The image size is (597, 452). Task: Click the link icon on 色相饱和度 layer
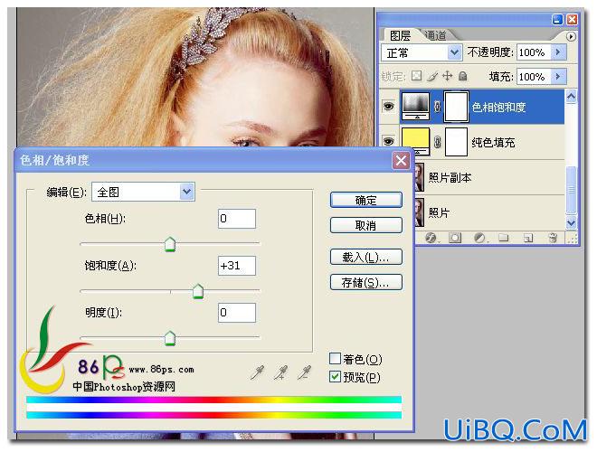[438, 107]
